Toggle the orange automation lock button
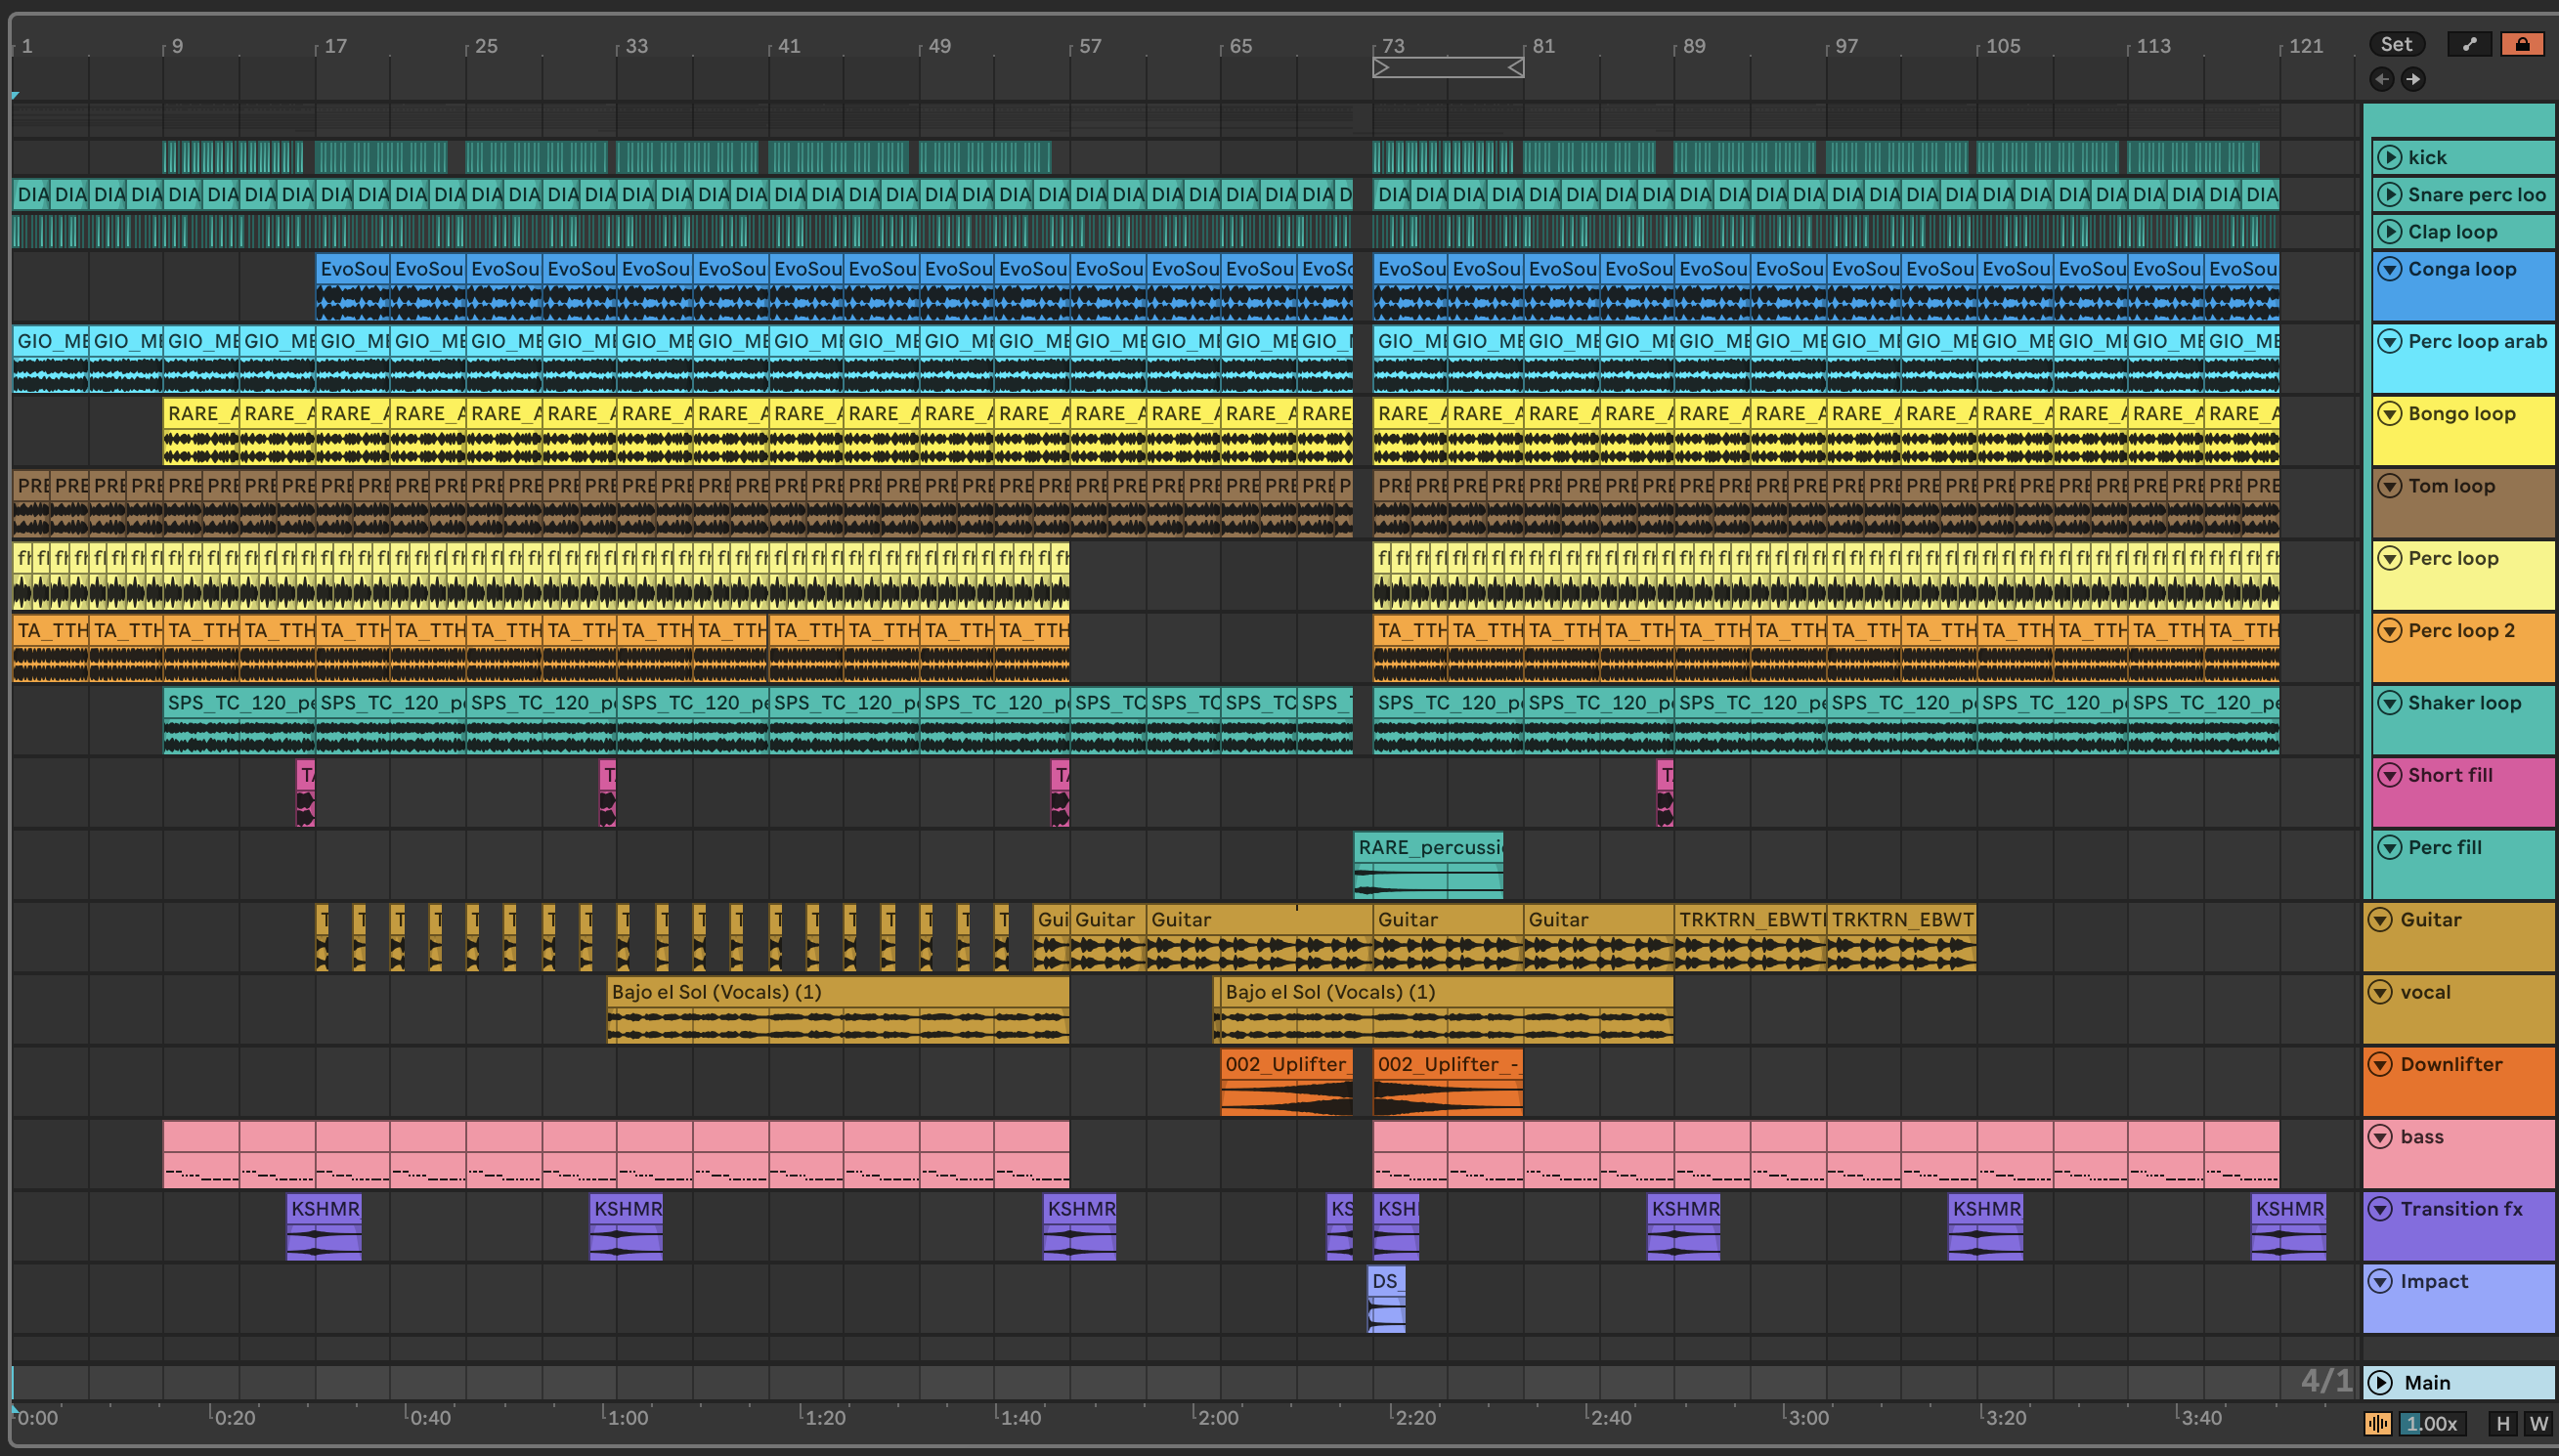This screenshot has width=2559, height=1456. 2522,44
